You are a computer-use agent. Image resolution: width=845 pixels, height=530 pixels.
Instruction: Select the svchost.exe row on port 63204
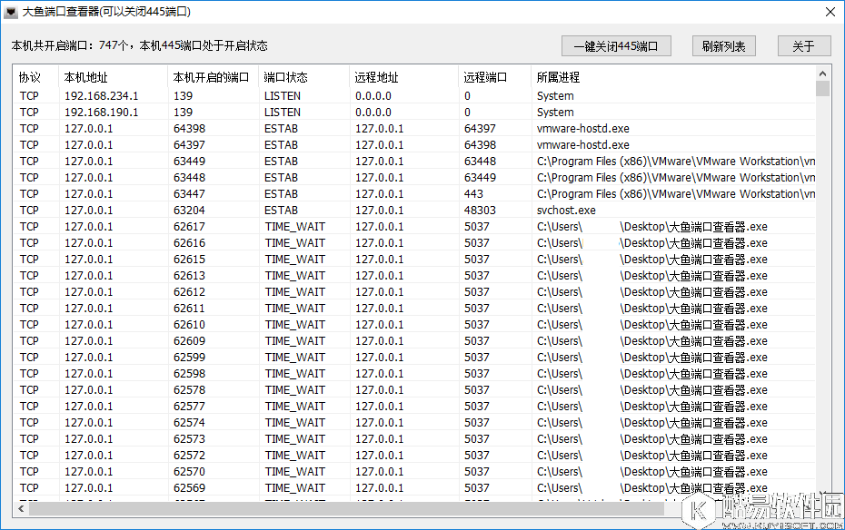[273, 210]
